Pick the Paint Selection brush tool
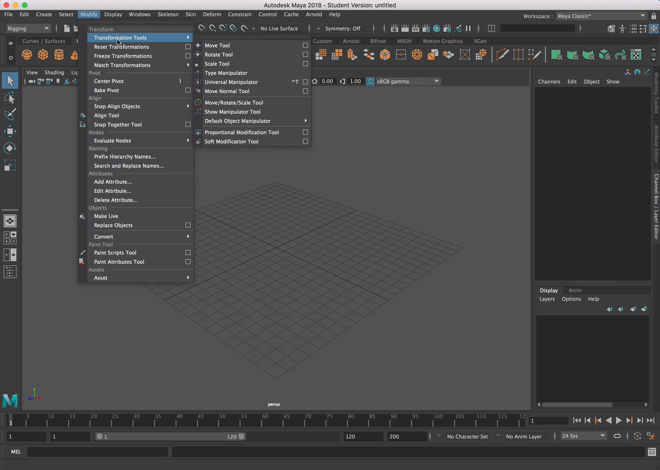This screenshot has height=470, width=660. coord(10,114)
